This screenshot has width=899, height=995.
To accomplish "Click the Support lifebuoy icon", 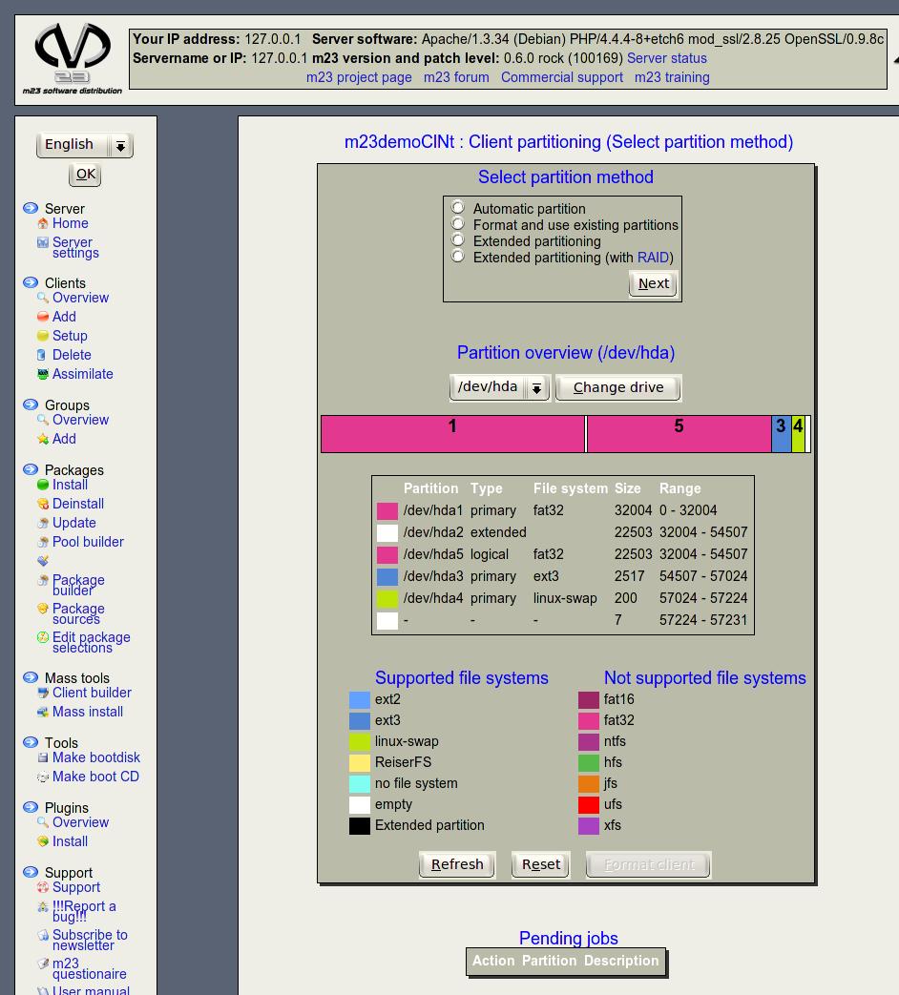I will click(43, 887).
